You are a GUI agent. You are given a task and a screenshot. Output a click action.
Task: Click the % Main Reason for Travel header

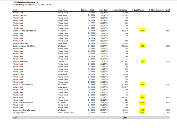click(159, 10)
